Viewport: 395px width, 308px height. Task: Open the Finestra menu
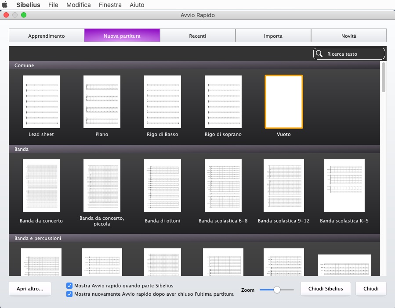pos(110,5)
